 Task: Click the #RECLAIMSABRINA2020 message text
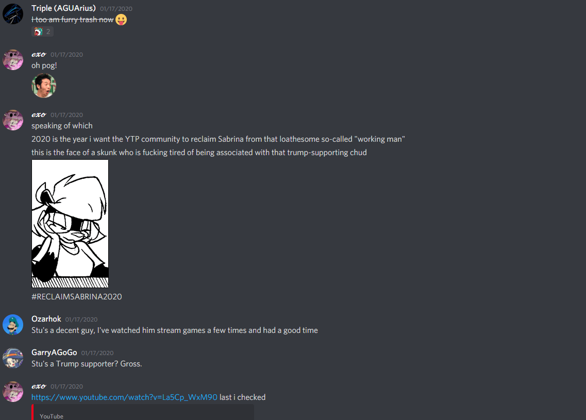pos(77,297)
